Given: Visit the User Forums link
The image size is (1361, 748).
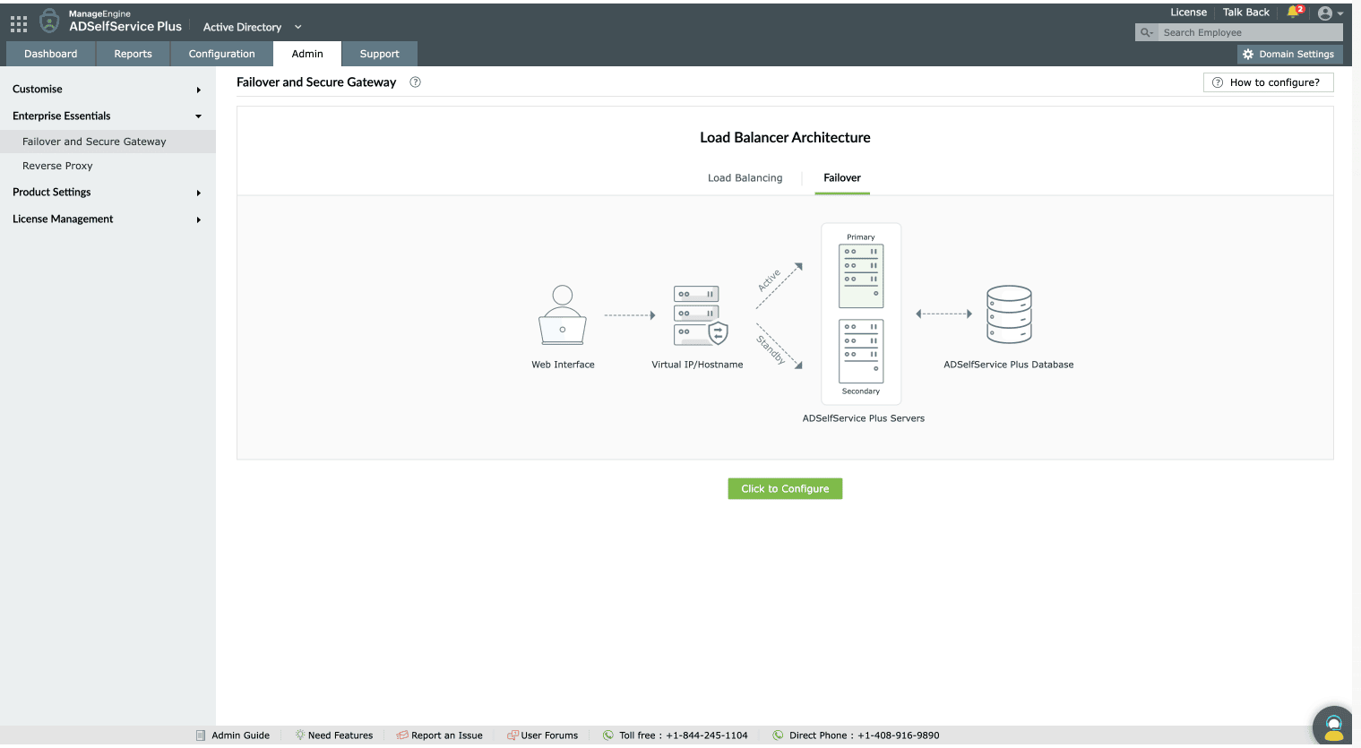Looking at the screenshot, I should tap(549, 735).
